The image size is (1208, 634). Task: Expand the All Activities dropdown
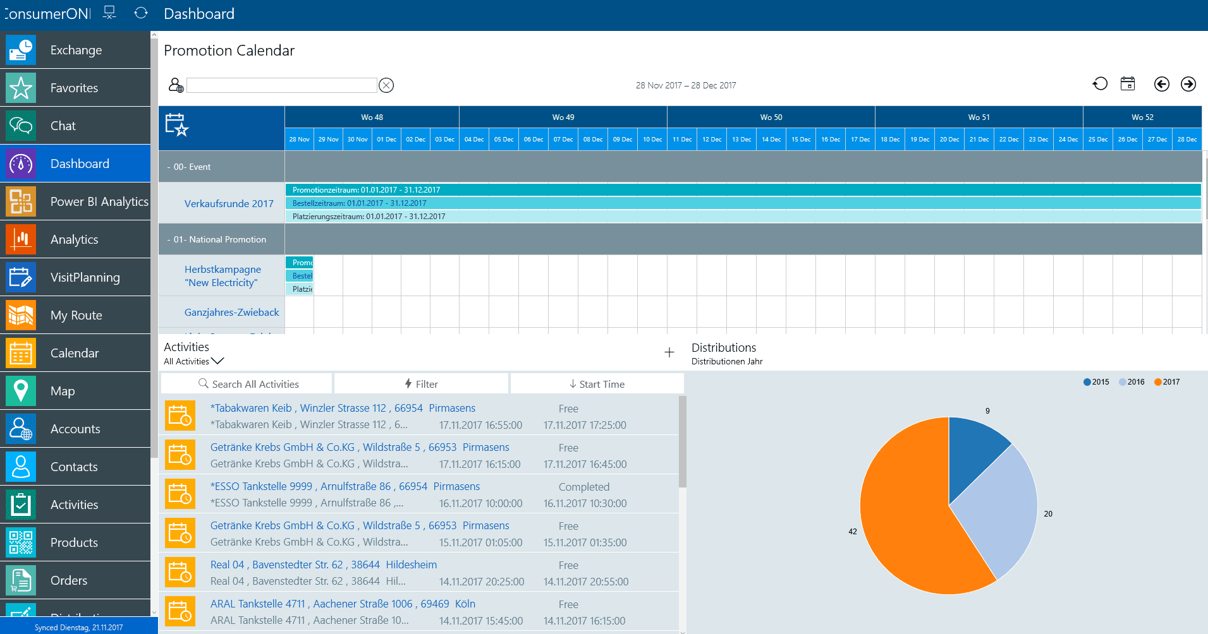[193, 361]
